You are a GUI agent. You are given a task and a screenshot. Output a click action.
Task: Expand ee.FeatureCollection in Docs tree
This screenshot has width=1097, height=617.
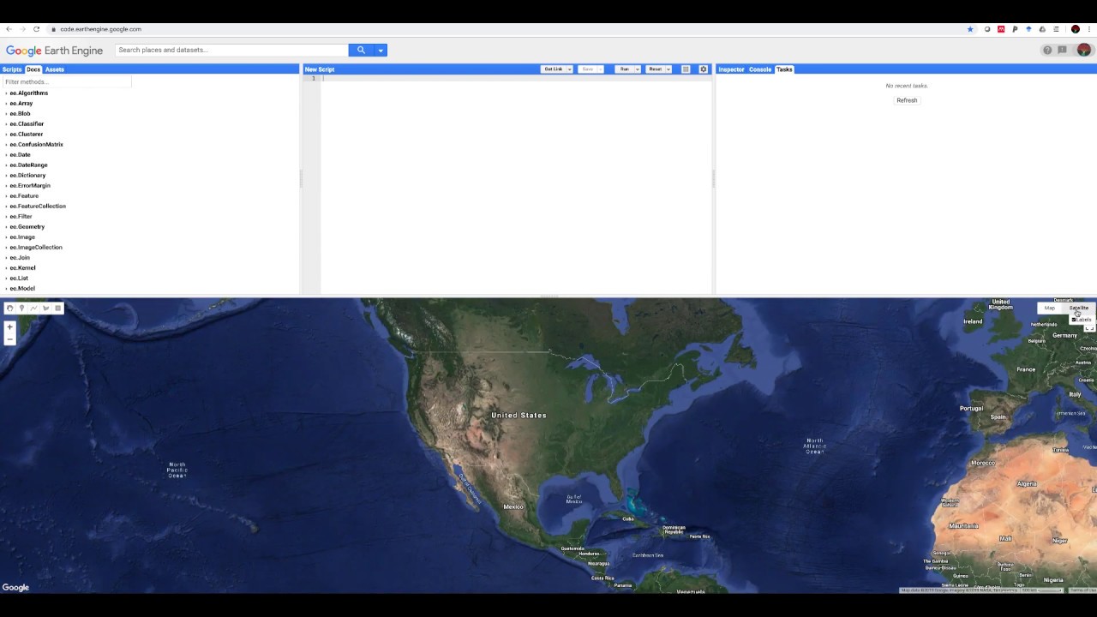click(x=6, y=207)
